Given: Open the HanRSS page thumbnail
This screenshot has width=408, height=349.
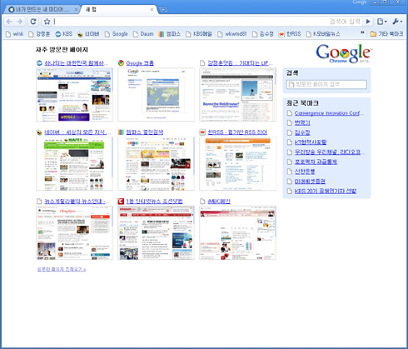Looking at the screenshot, I should pos(237,164).
